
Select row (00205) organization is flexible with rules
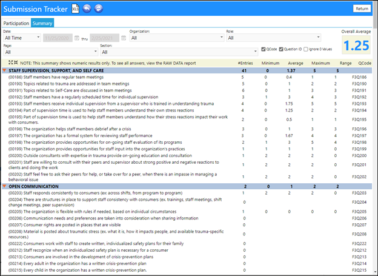coord(187,212)
